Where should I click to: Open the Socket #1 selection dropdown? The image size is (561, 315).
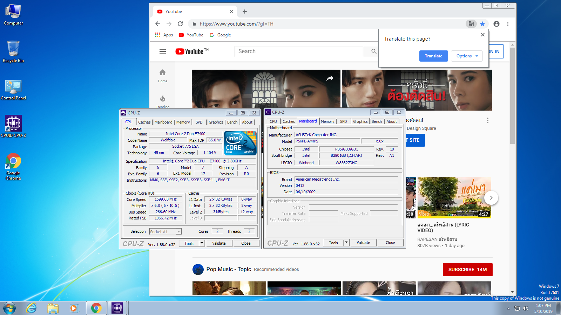click(x=165, y=232)
